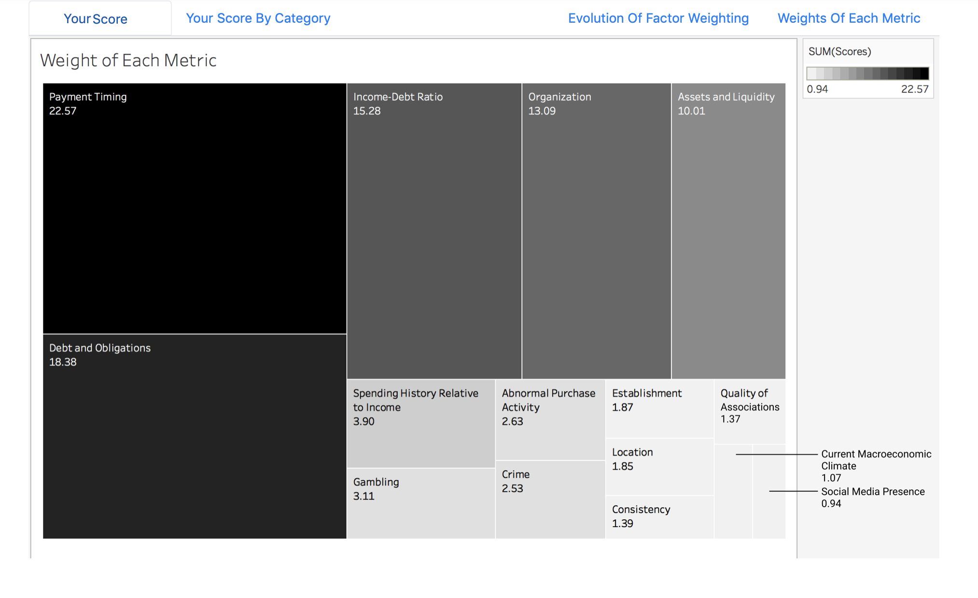Click the Social Media Presence label
This screenshot has height=598, width=978.
tap(872, 492)
